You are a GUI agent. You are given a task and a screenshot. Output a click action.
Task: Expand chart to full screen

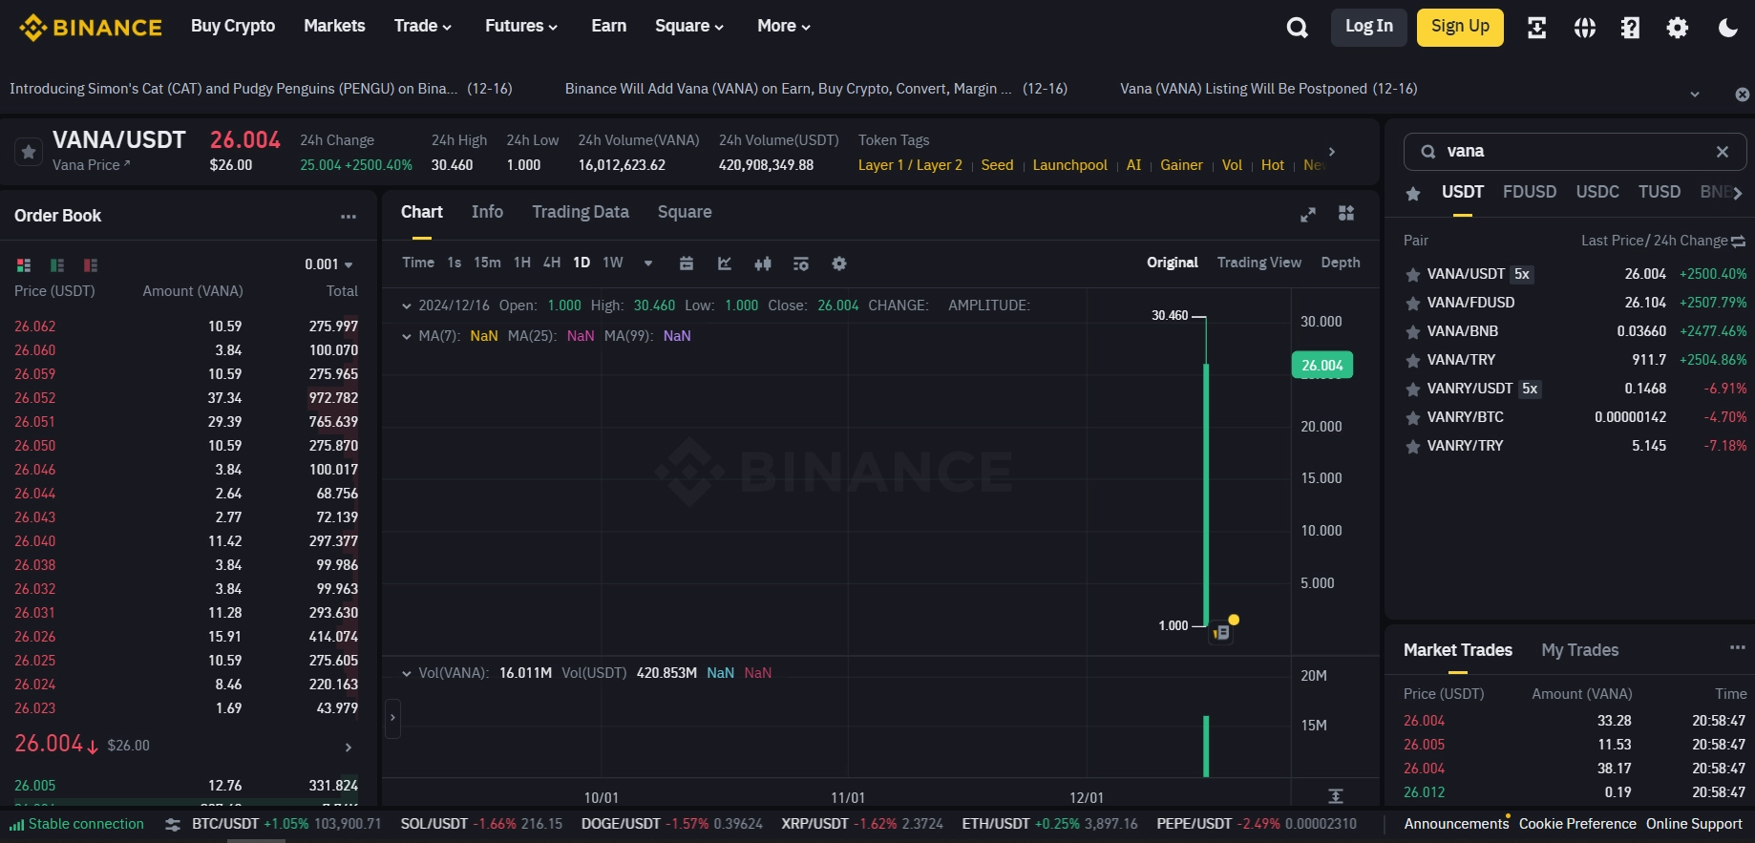pos(1308,215)
